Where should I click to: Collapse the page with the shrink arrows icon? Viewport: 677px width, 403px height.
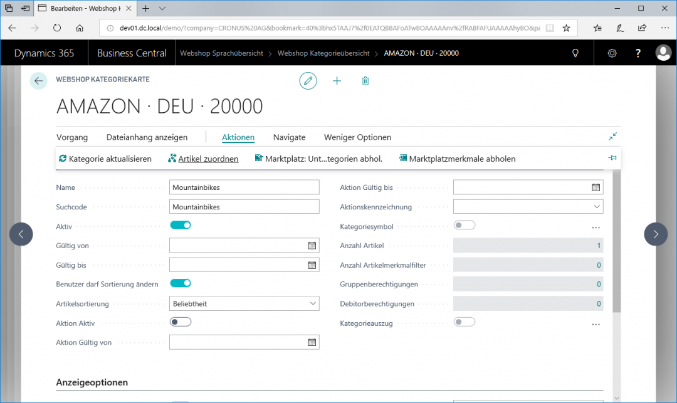click(x=612, y=137)
